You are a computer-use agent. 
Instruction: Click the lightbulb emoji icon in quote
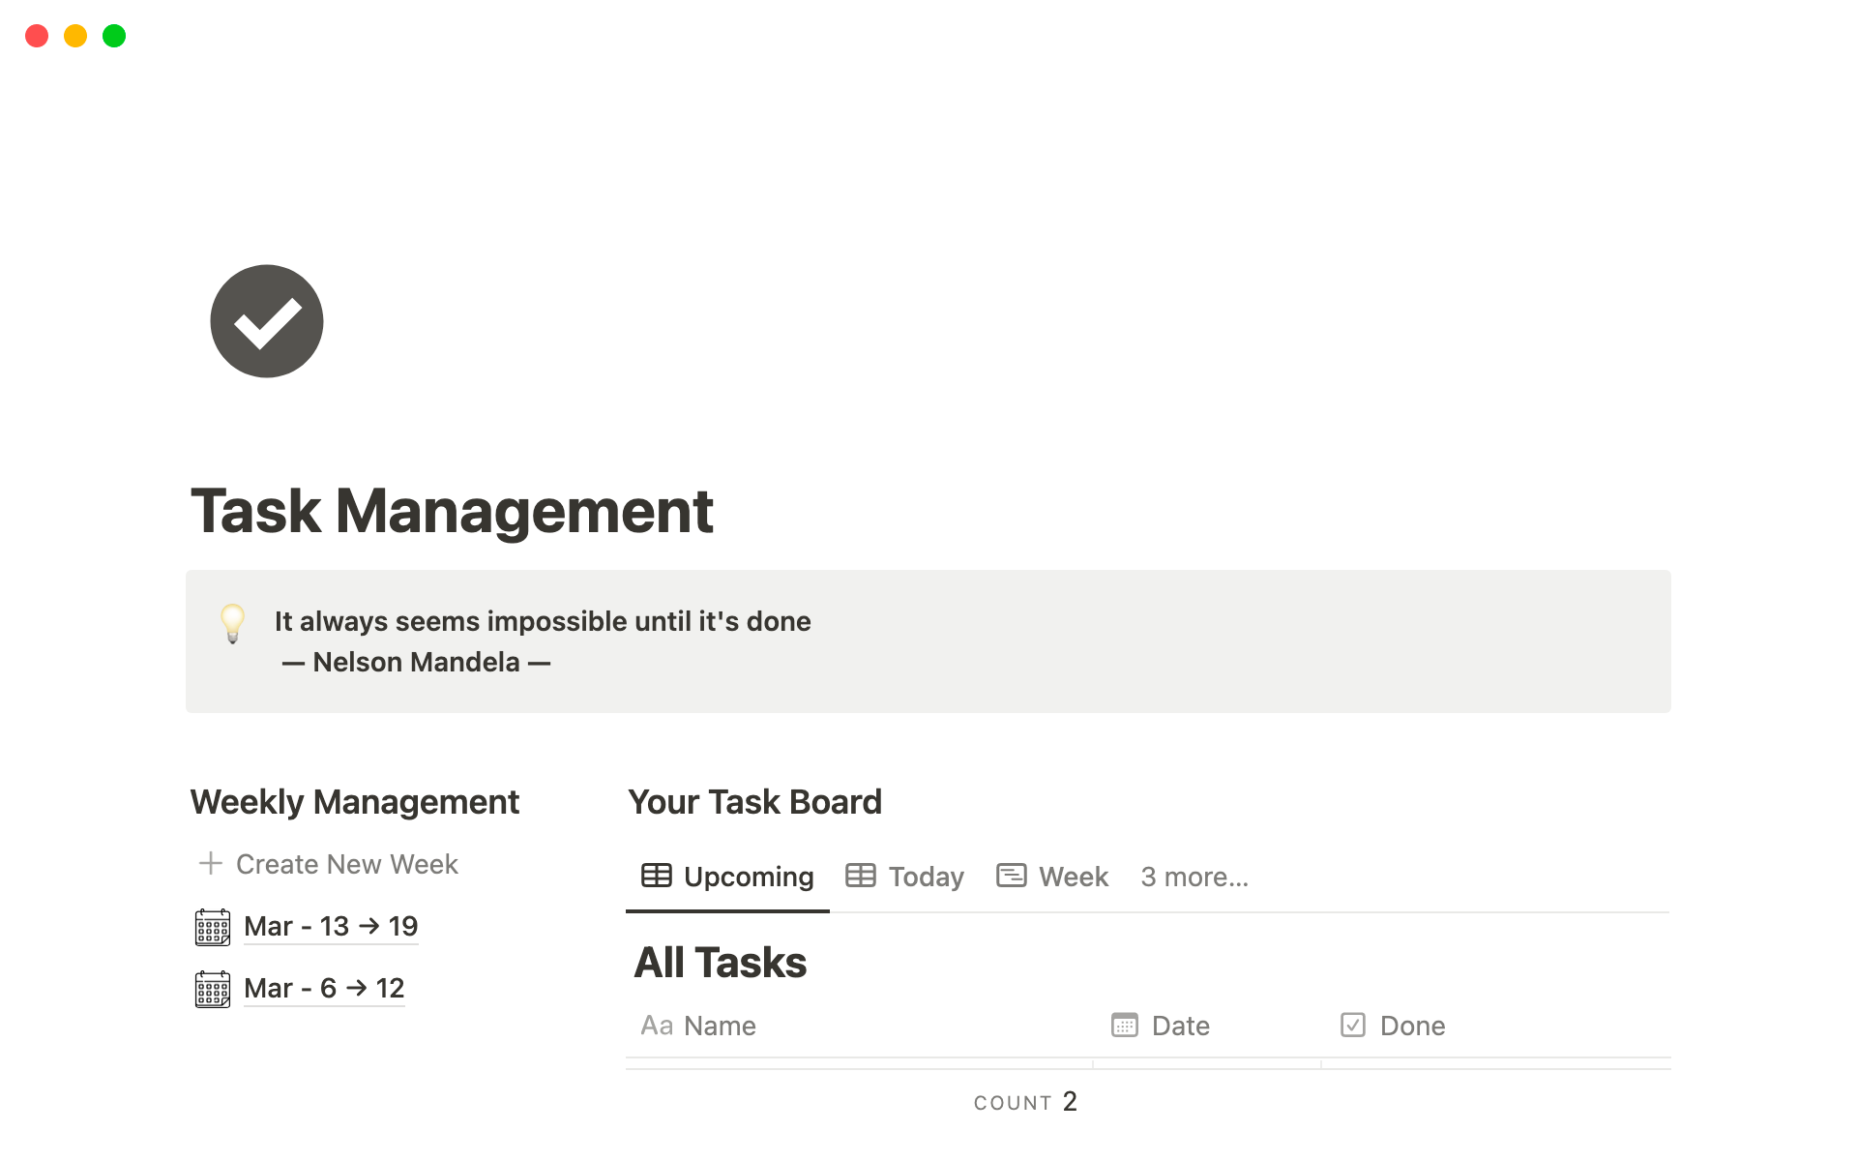click(x=233, y=620)
